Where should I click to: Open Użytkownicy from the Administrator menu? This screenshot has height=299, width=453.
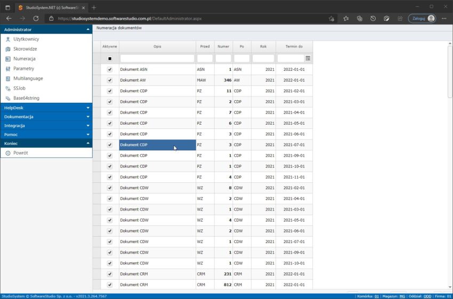point(26,39)
